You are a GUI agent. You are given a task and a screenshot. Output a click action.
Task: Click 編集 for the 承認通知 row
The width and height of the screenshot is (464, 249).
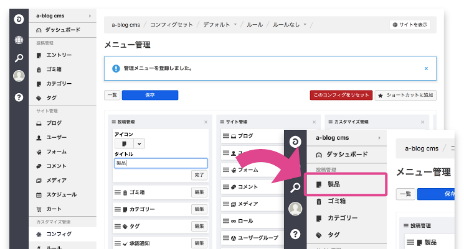[x=199, y=243]
